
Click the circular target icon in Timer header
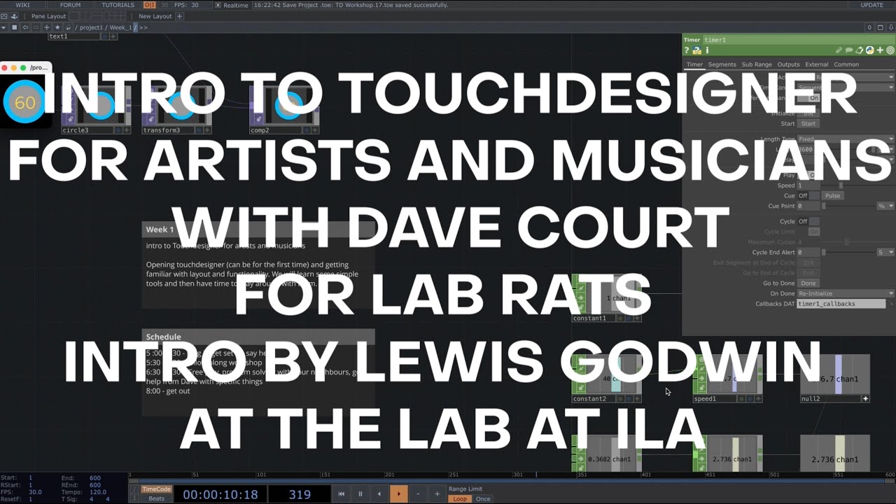tap(890, 50)
